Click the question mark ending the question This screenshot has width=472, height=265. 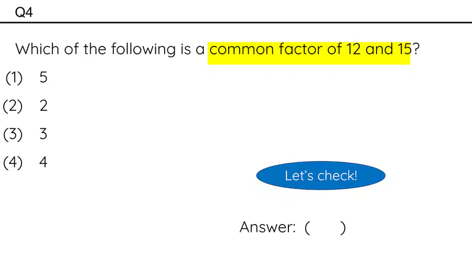(416, 49)
